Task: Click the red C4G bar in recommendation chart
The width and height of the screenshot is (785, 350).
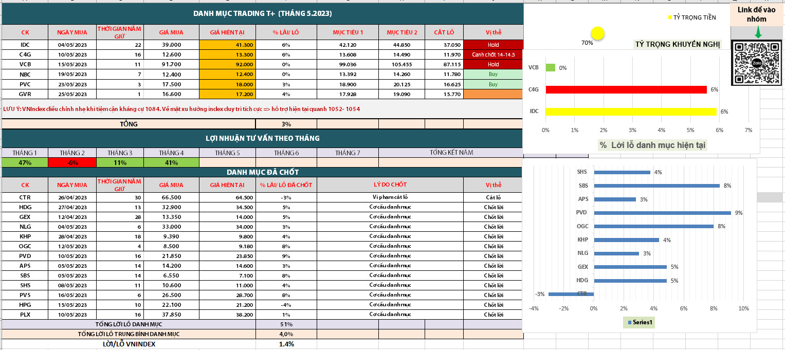Action: click(x=626, y=89)
